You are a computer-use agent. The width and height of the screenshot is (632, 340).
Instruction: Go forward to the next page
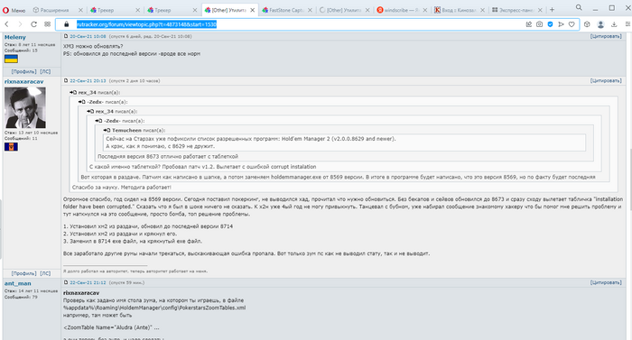20,24
